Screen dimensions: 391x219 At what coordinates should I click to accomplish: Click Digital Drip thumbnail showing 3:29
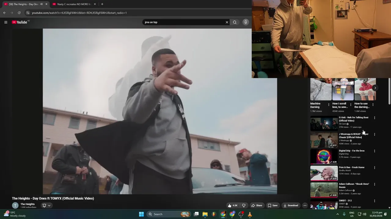324,157
